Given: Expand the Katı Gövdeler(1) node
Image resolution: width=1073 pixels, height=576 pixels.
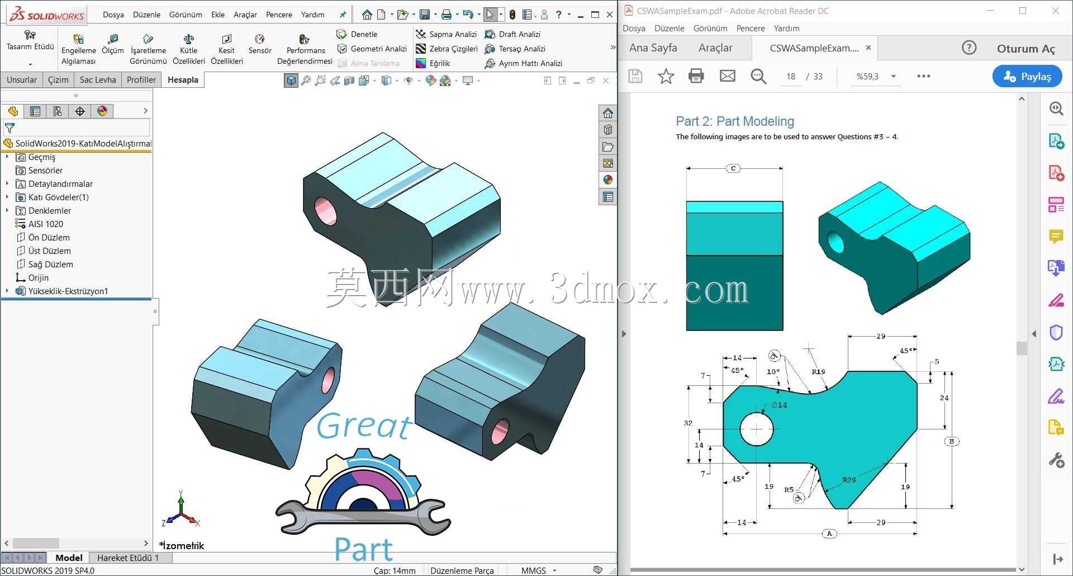Looking at the screenshot, I should point(7,197).
